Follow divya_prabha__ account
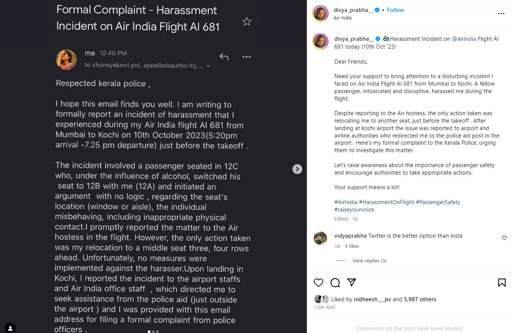 [x=395, y=10]
